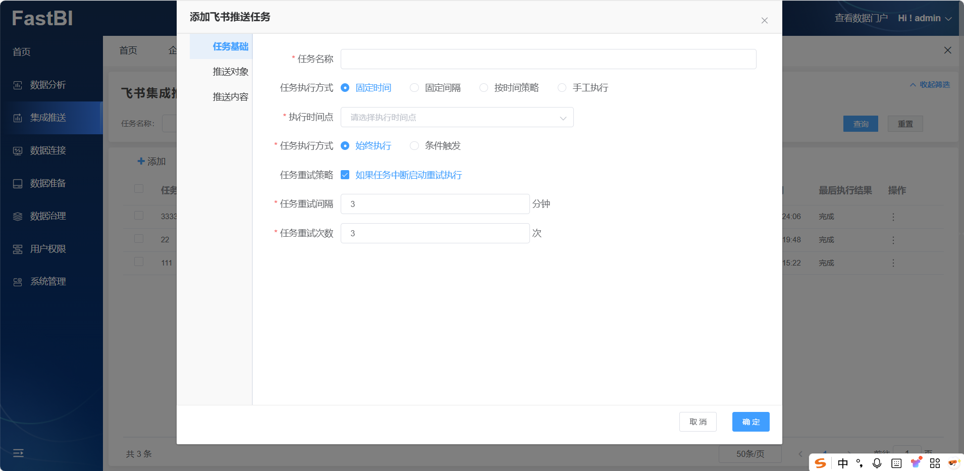
Task: Switch to the 推送对象 tab
Action: [x=230, y=72]
